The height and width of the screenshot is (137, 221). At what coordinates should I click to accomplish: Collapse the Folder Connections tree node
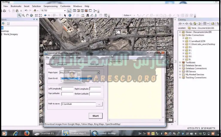point(180,35)
